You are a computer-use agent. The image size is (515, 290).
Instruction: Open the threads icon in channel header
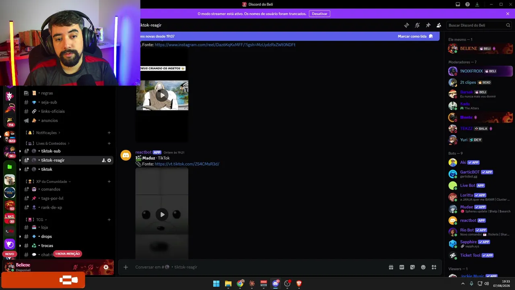point(406,25)
